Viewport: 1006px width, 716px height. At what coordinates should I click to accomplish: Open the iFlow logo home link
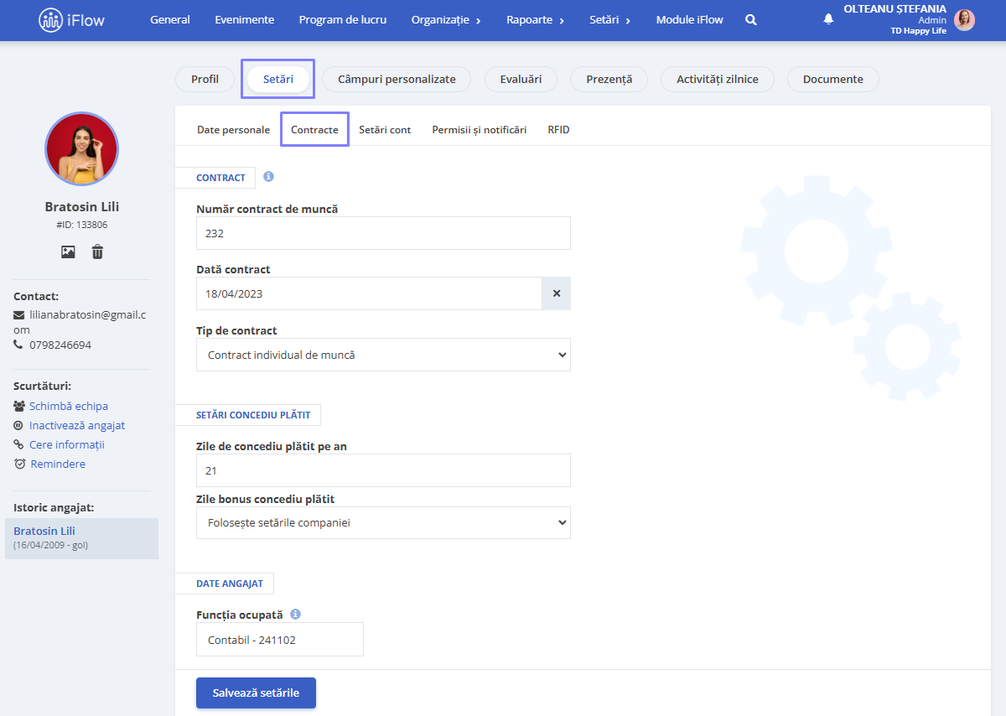coord(71,20)
